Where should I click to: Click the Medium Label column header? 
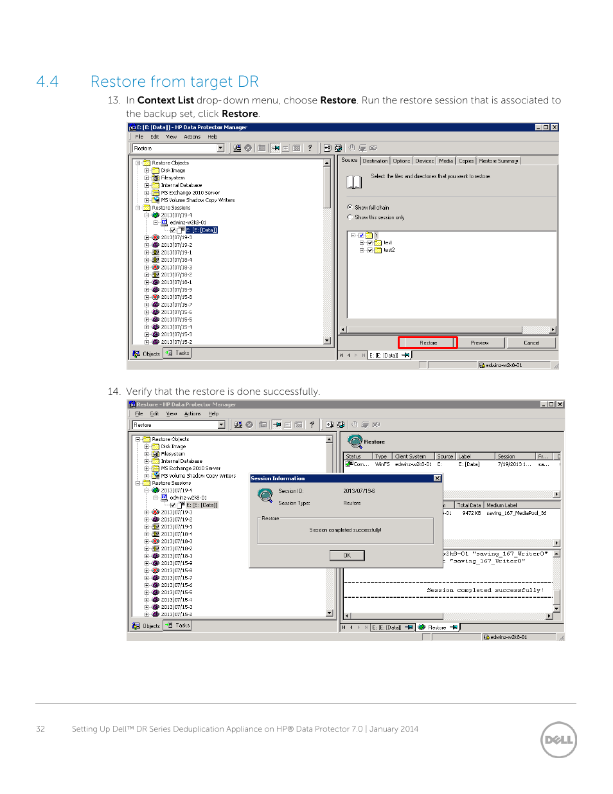pos(522,505)
